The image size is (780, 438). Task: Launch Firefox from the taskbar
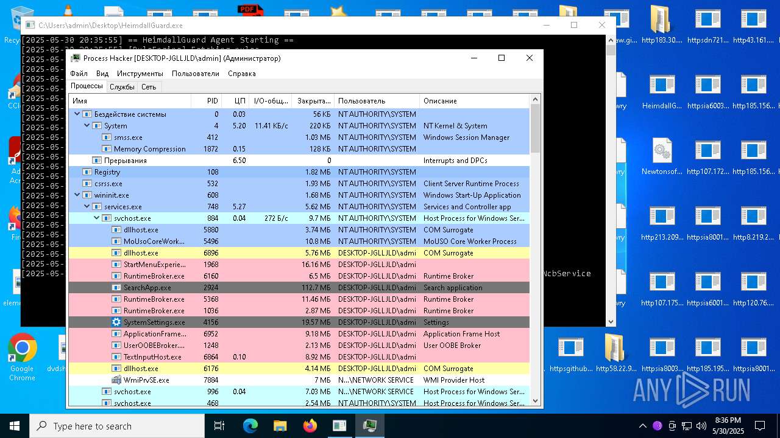[x=310, y=426]
